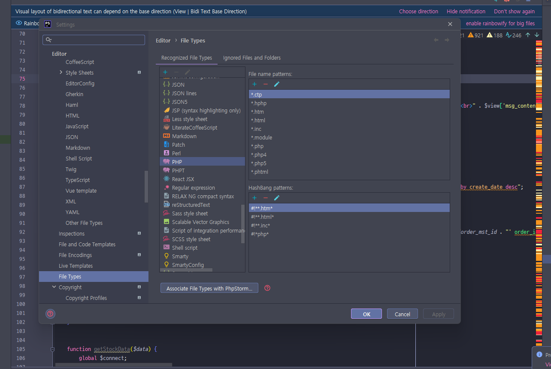Click Choose direction link
This screenshot has width=551, height=369.
[x=419, y=12]
